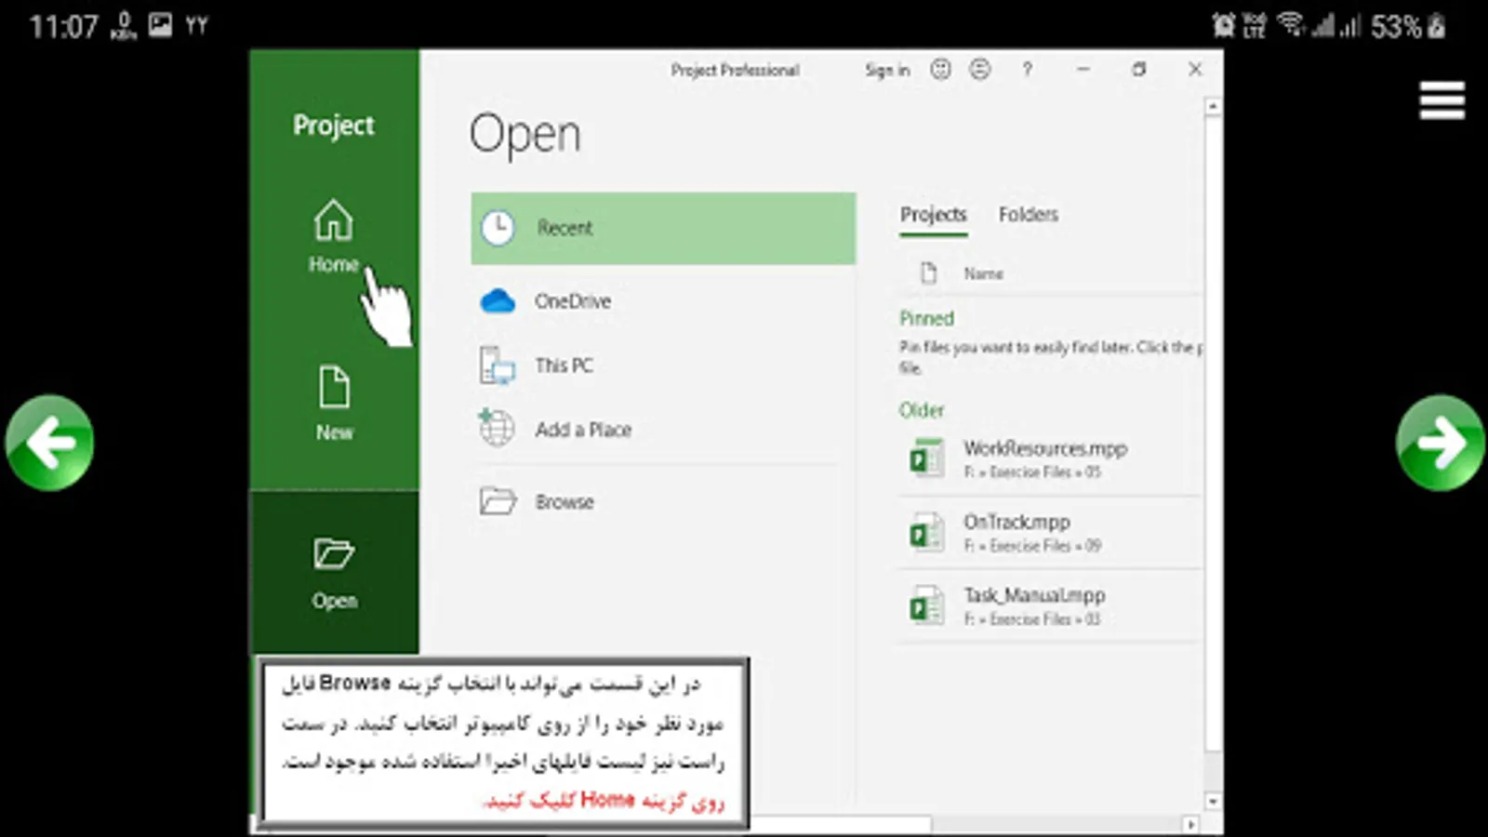1488x837 pixels.
Task: Minimize the Project Professional window
Action: pyautogui.click(x=1083, y=69)
